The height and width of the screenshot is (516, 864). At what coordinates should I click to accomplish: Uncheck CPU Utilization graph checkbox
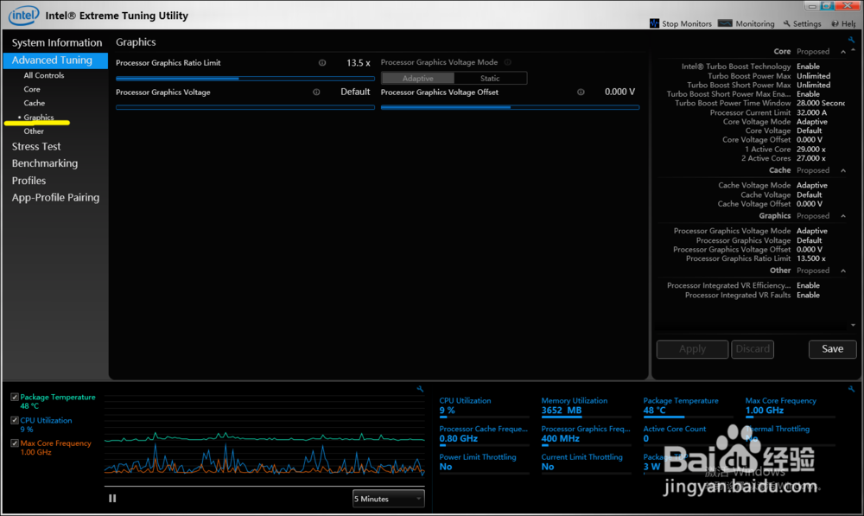point(15,420)
